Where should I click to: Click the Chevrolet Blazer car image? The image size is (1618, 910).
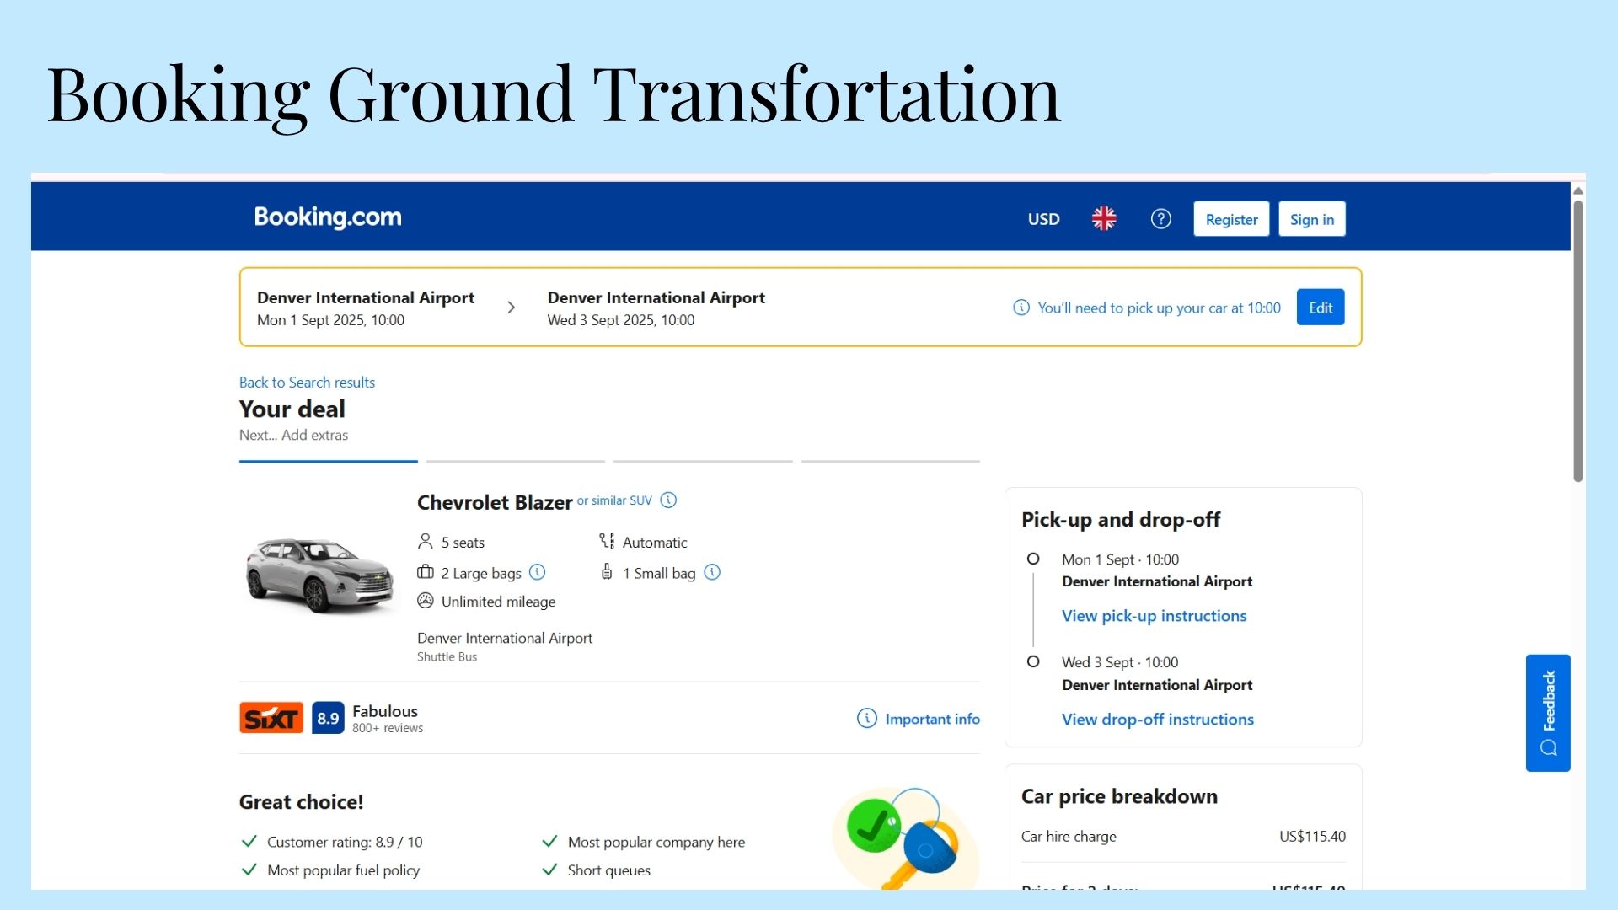[319, 575]
